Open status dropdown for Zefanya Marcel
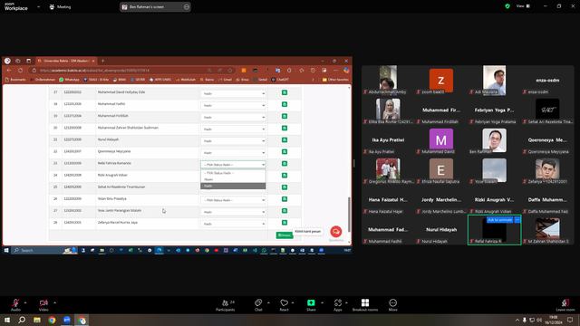 coord(233,224)
